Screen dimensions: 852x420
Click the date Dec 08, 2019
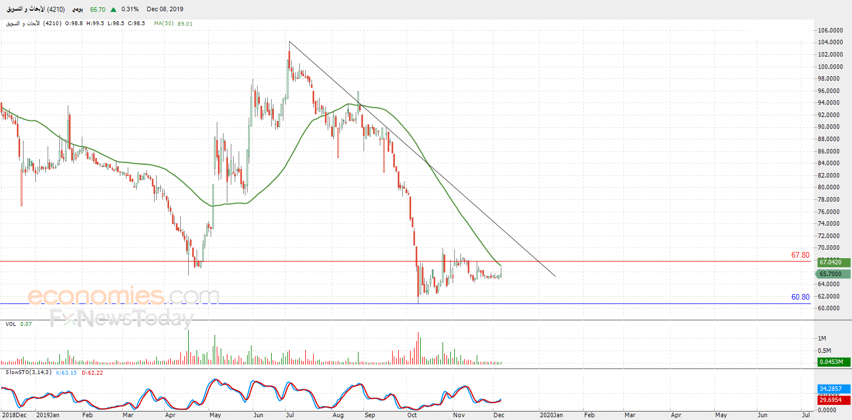(x=165, y=10)
